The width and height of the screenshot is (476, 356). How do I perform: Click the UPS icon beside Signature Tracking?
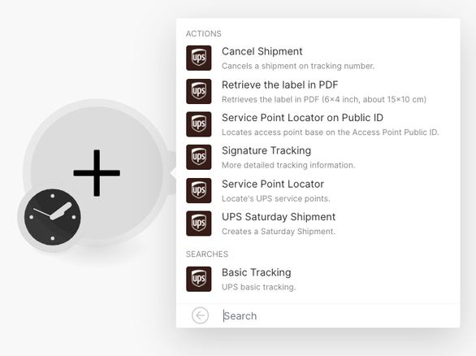pyautogui.click(x=198, y=157)
